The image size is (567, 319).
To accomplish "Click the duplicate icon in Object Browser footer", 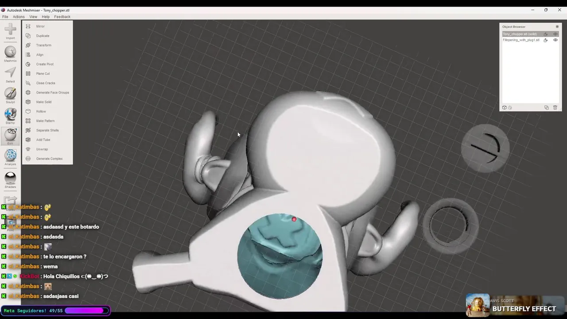I will pos(547,108).
